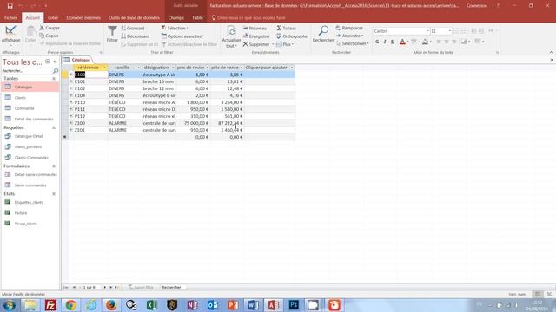
Task: Collapse the Requêtes group in navigation pane
Action: (54, 127)
